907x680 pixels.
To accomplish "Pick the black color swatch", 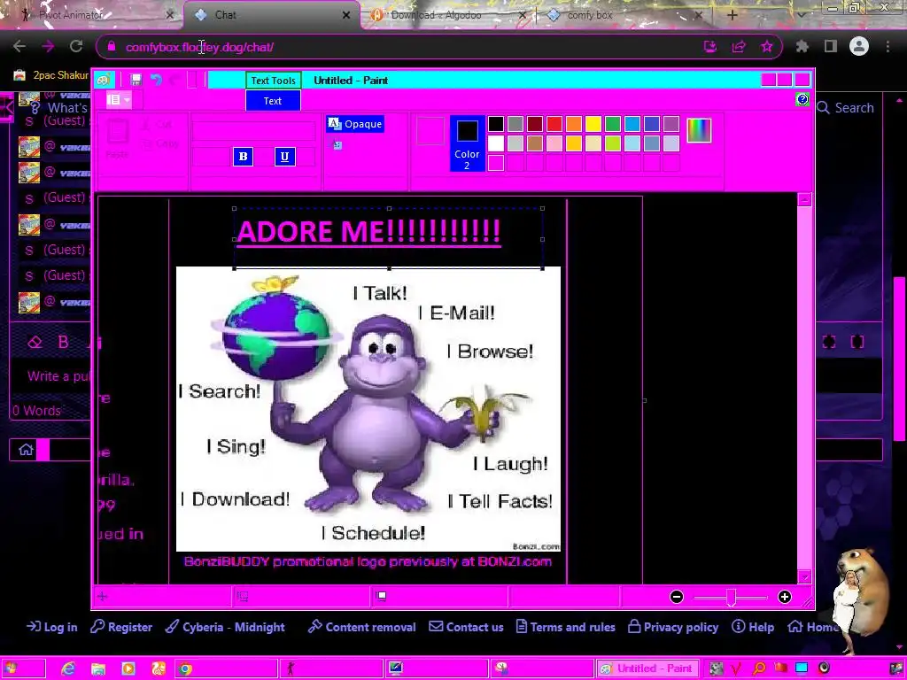I will [496, 124].
